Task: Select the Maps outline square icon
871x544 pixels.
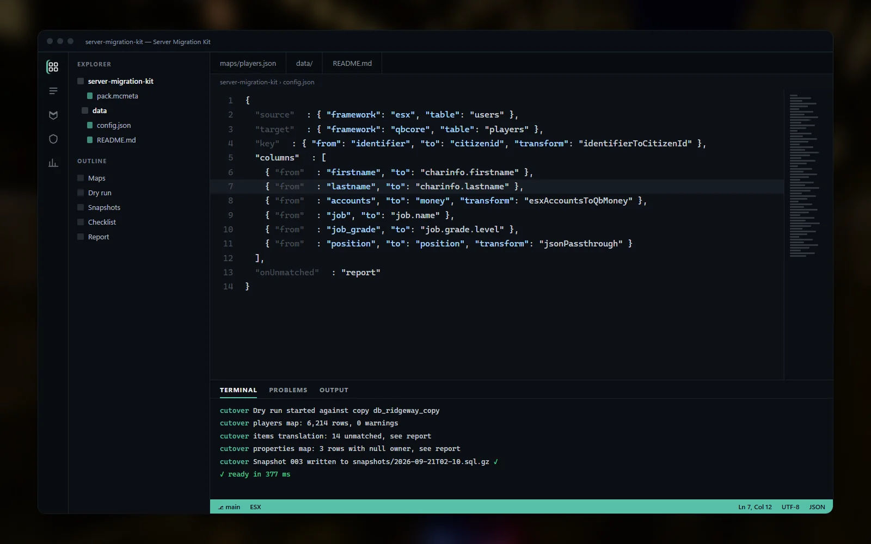Action: (x=81, y=178)
